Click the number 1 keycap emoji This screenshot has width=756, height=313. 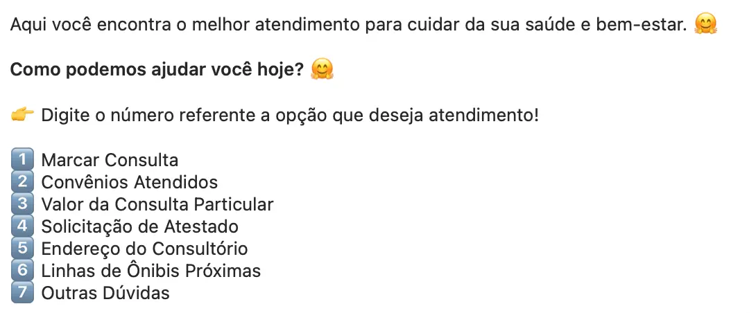pos(22,159)
